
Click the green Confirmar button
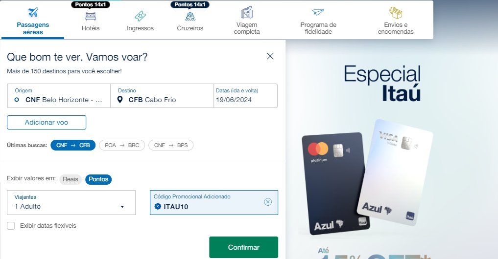click(243, 247)
